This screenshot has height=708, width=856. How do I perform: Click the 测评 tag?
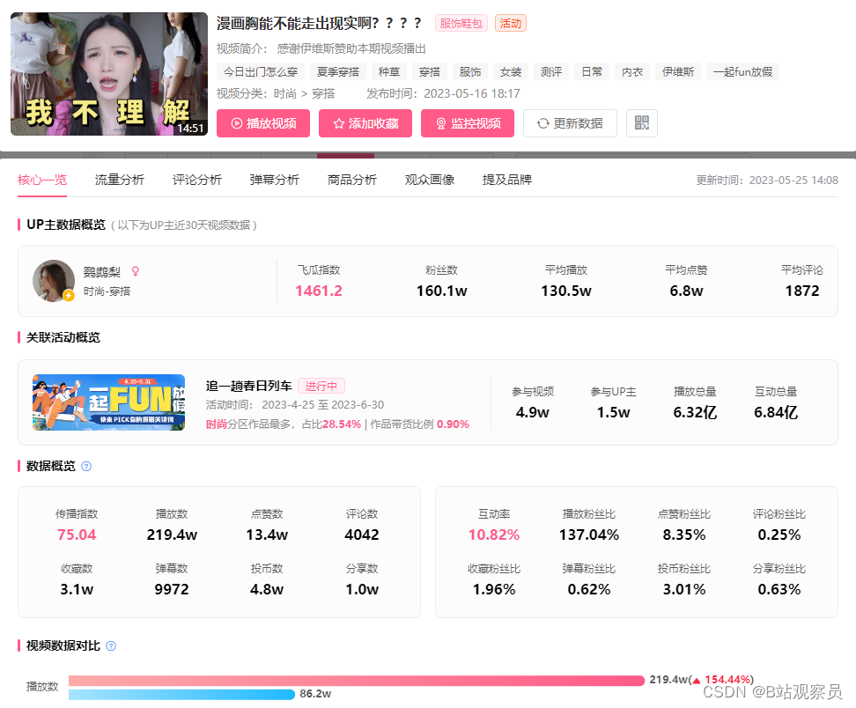point(550,71)
